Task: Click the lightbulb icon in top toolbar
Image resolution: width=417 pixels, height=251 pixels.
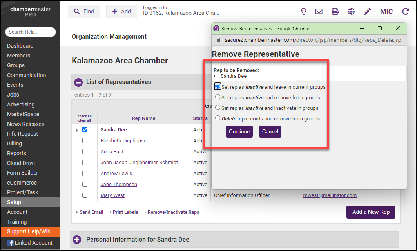Action: tap(303, 11)
